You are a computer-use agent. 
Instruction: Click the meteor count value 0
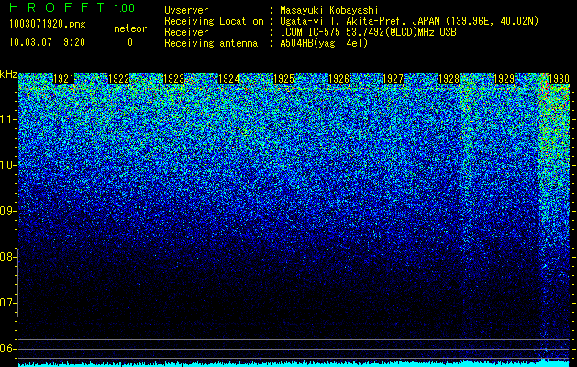coord(130,42)
